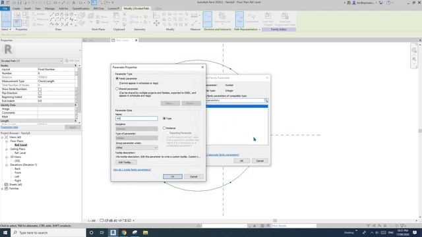Viewport: 422px width, 237px height.
Task: Select Ref. Level under Floor Plans
Action: click(20, 145)
